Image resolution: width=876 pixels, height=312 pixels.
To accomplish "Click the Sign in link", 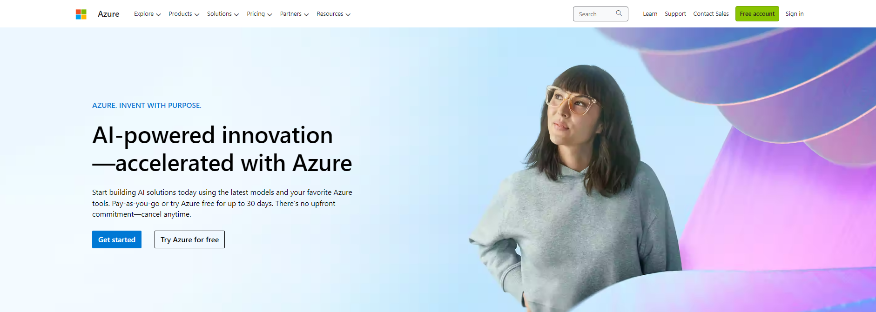I will (795, 14).
